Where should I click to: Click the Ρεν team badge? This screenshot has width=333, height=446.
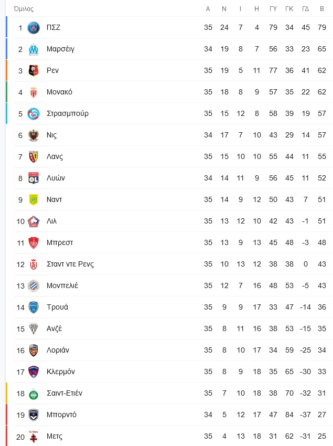pos(34,70)
